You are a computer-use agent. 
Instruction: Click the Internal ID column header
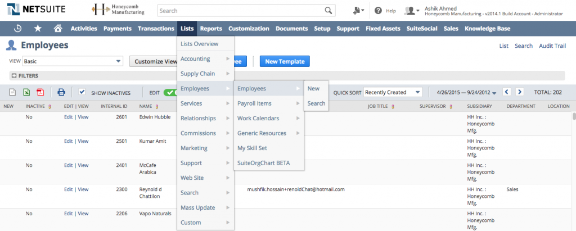tap(114, 106)
